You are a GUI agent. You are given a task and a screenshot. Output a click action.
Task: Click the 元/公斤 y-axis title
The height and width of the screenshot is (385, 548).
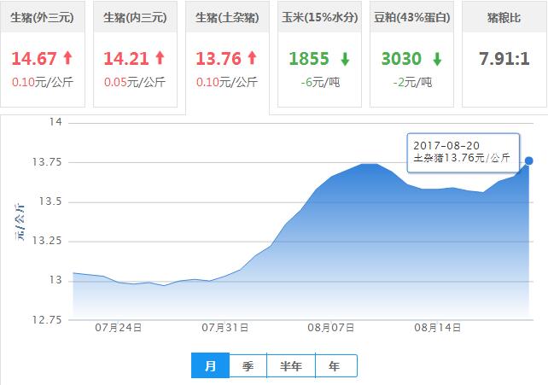[x=20, y=221]
